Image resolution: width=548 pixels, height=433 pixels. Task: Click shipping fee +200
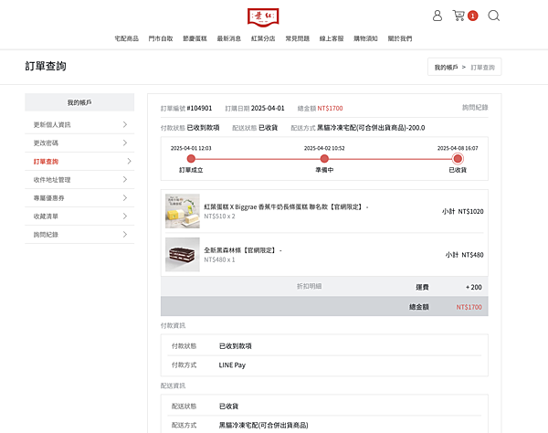point(473,287)
